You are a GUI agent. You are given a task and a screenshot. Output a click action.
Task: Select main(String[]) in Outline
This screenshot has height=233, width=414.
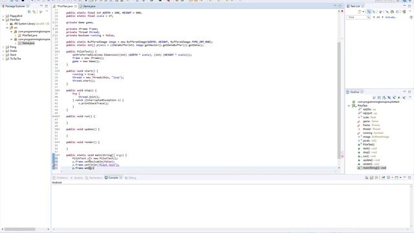[x=372, y=168]
